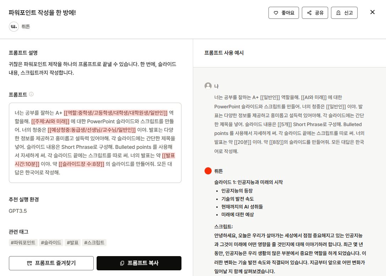Click the red 뤼튼 bot avatar
386x276 pixels.
[208, 171]
